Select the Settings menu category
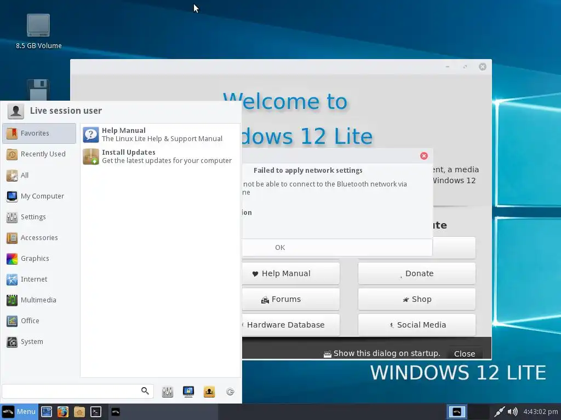561x420 pixels. pos(39,217)
